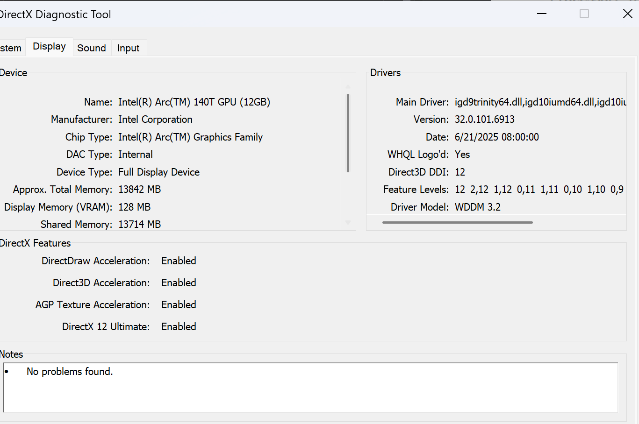Click Device panel scroll down arrow
This screenshot has width=639, height=424.
point(348,223)
